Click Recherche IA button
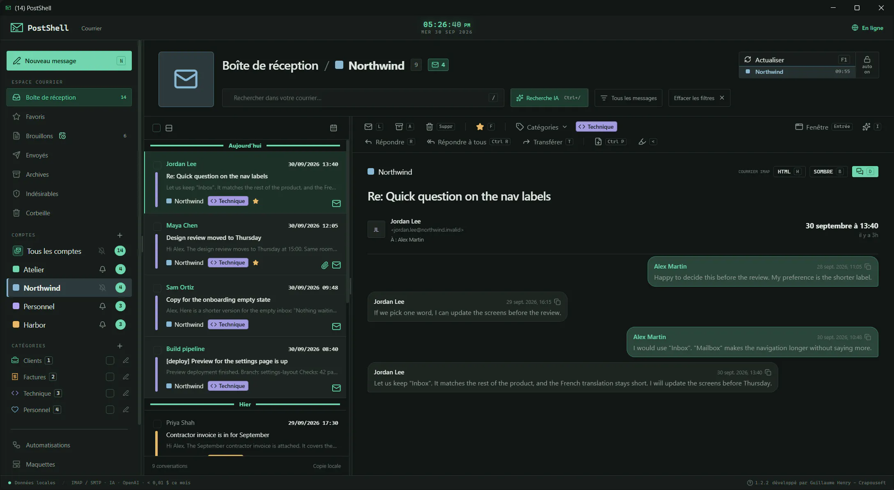The height and width of the screenshot is (490, 894). tap(549, 98)
